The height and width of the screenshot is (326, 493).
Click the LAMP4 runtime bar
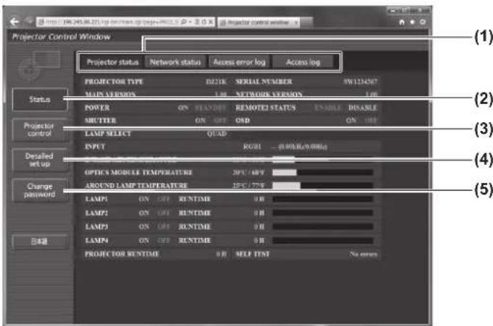coord(323,241)
